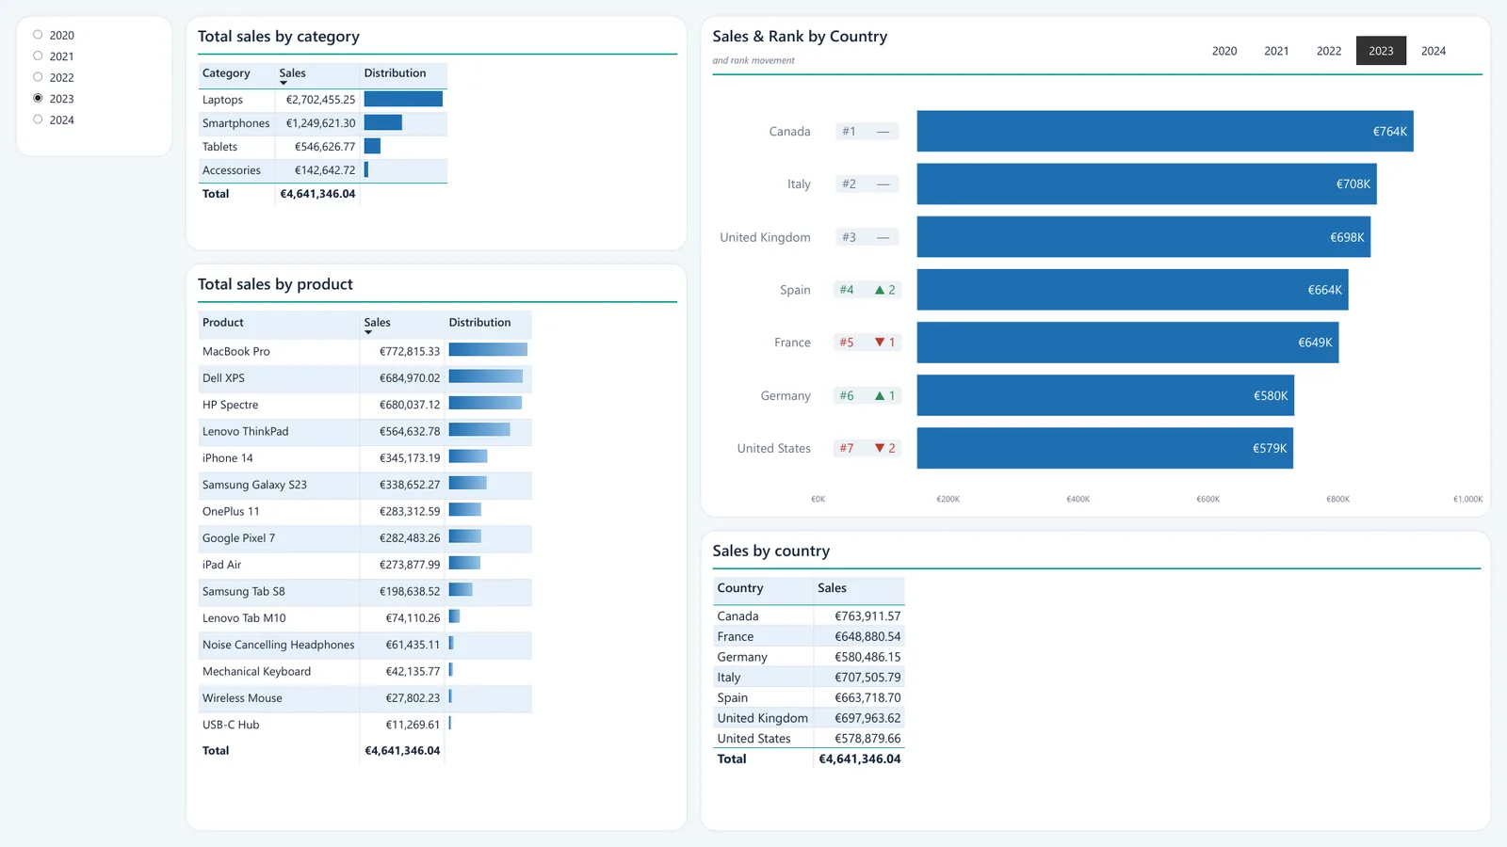Image resolution: width=1507 pixels, height=847 pixels.
Task: Select the USB-C Hub product row
Action: click(365, 725)
